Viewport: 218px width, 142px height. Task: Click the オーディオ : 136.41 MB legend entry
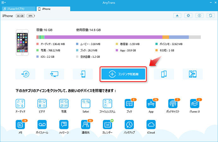tap(51, 44)
